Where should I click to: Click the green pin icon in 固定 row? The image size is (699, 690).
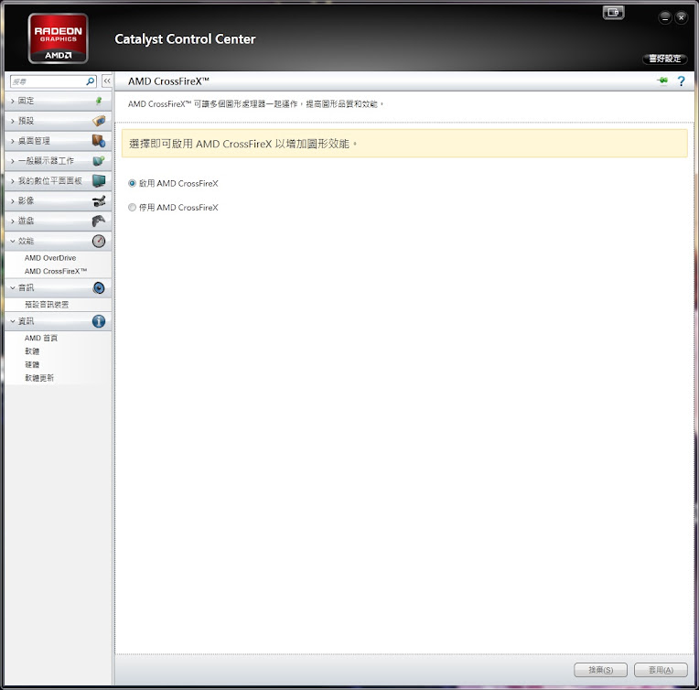click(99, 101)
